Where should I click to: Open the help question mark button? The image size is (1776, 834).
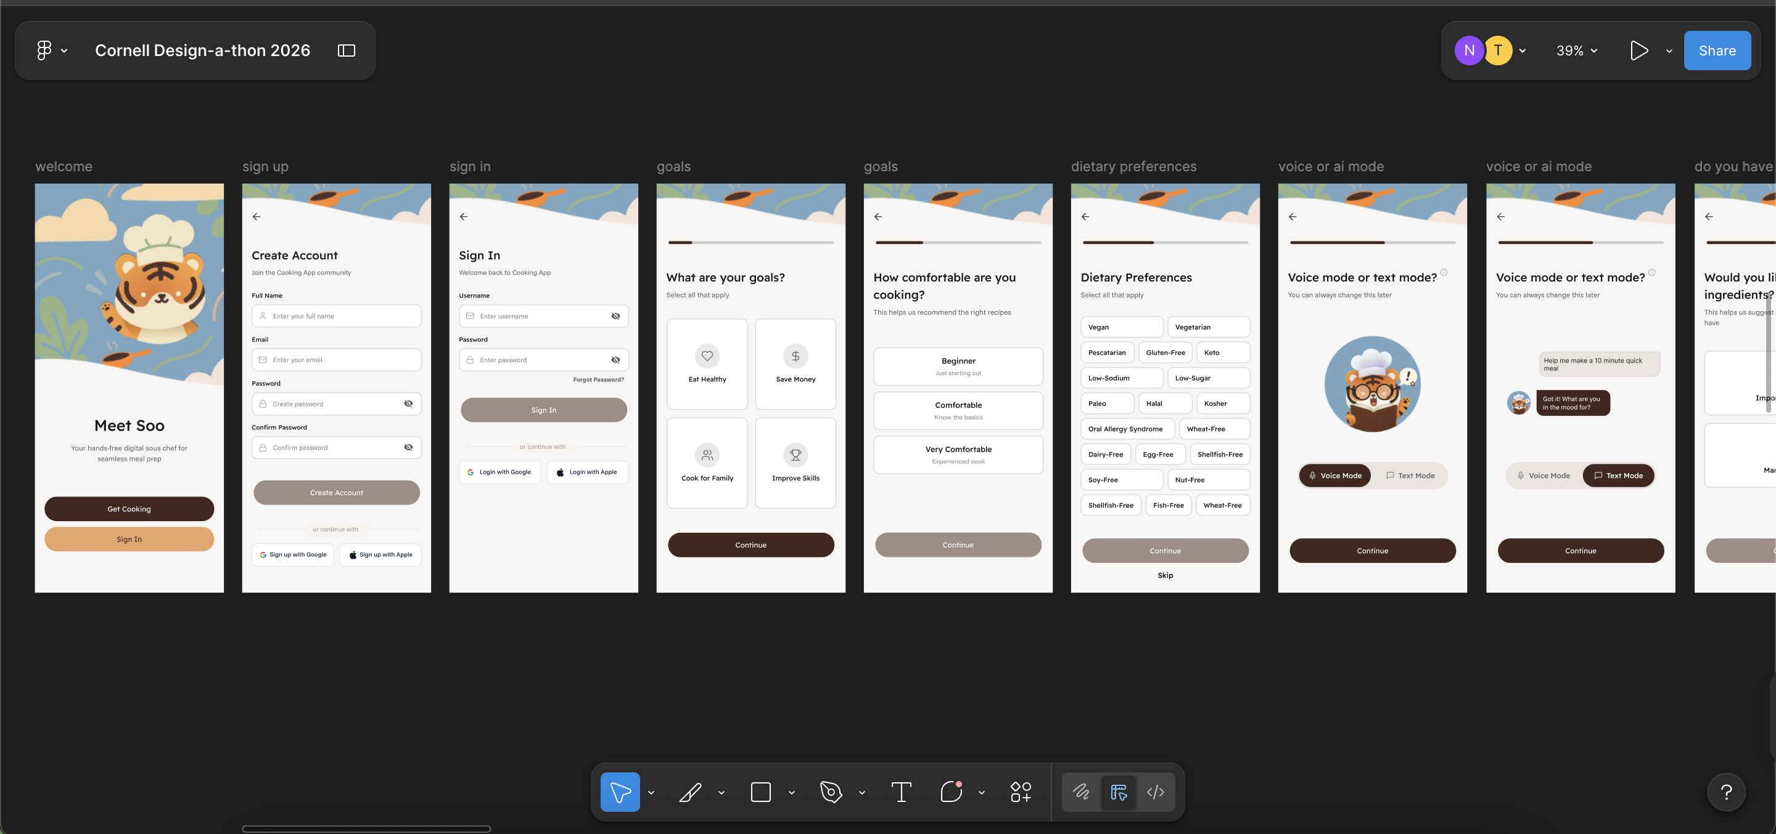[x=1727, y=793]
